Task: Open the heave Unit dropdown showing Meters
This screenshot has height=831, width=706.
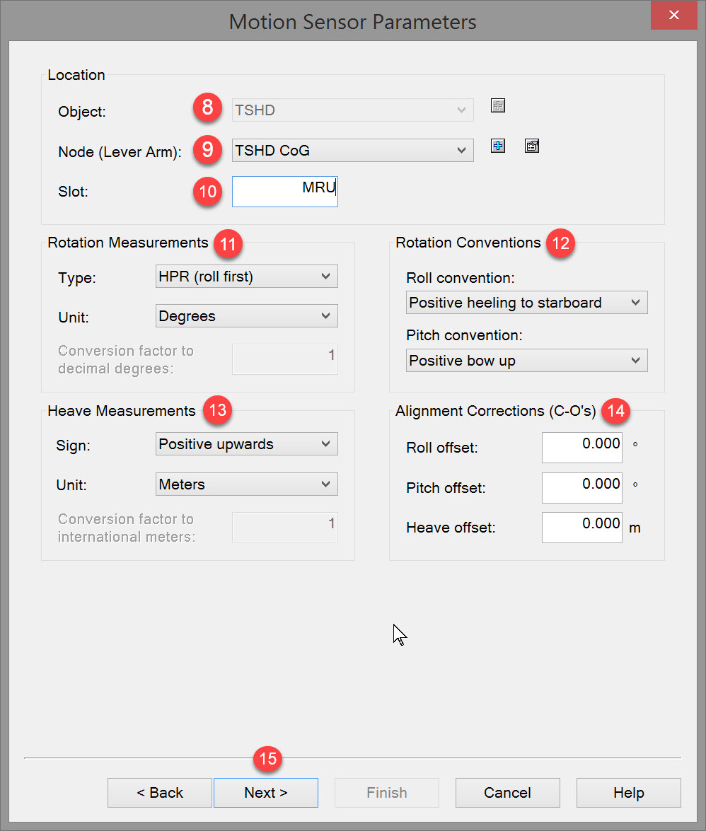Action: pyautogui.click(x=246, y=484)
